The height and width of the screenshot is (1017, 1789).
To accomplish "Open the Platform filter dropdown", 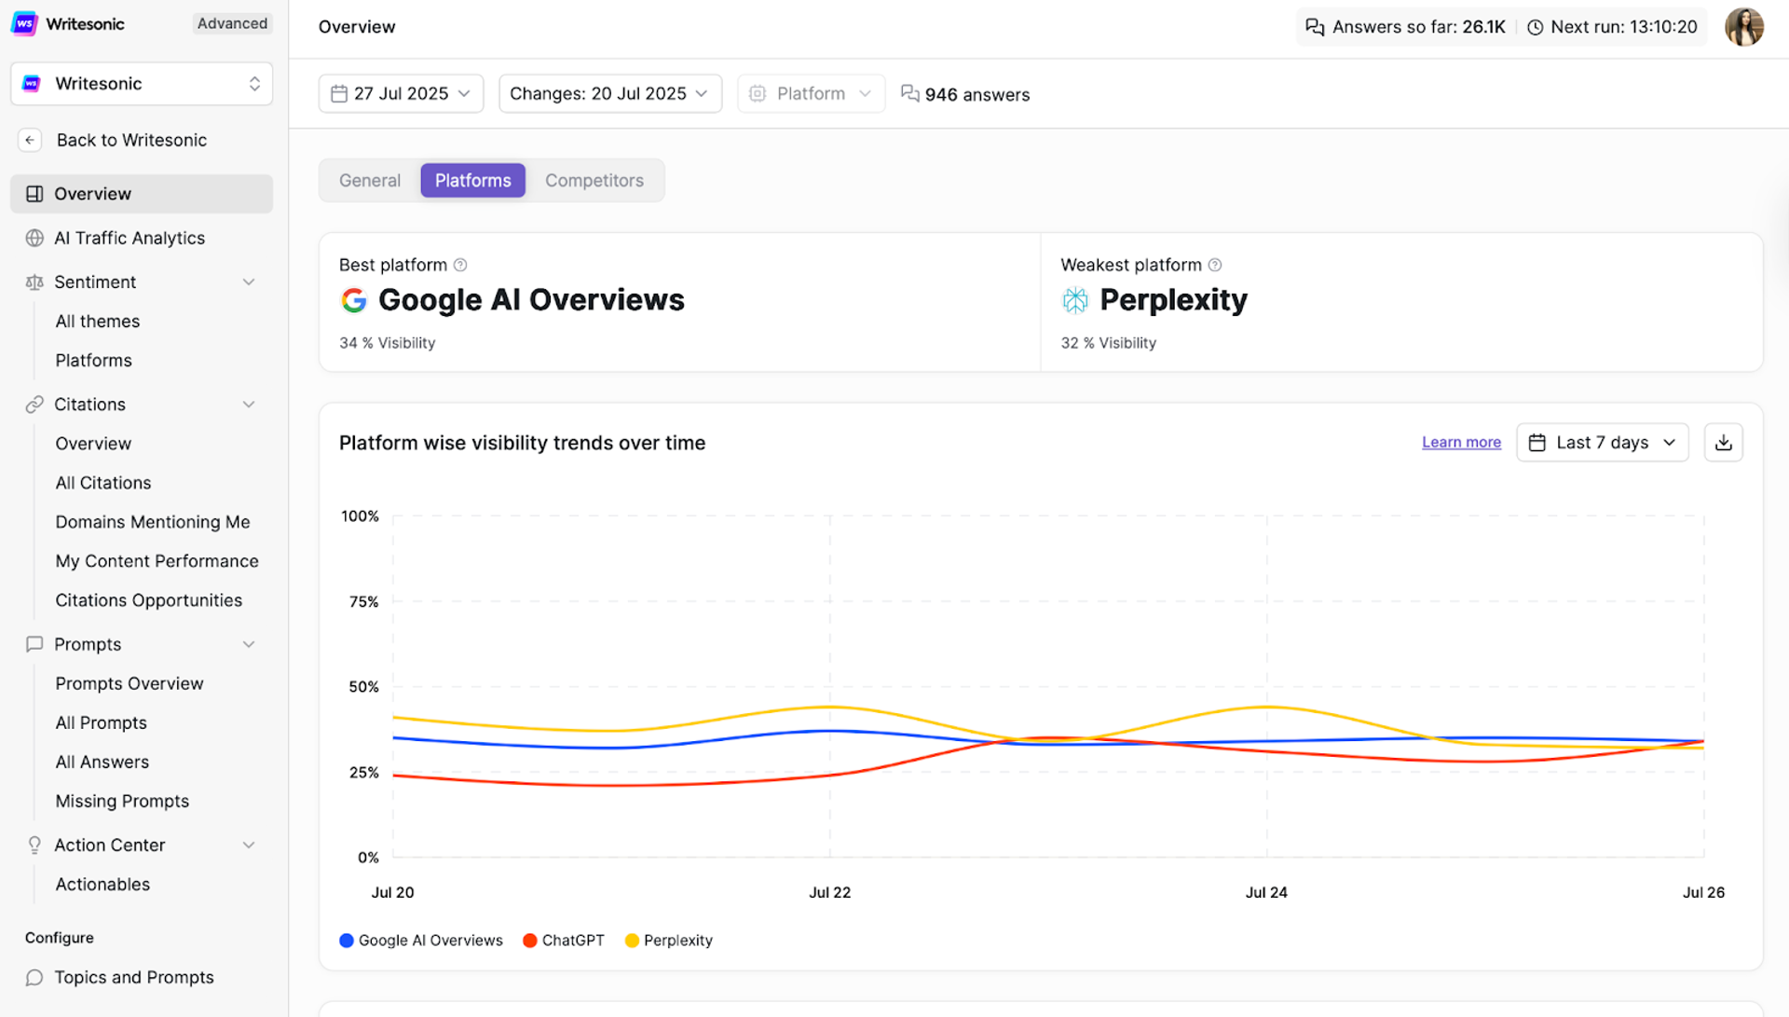I will click(811, 93).
